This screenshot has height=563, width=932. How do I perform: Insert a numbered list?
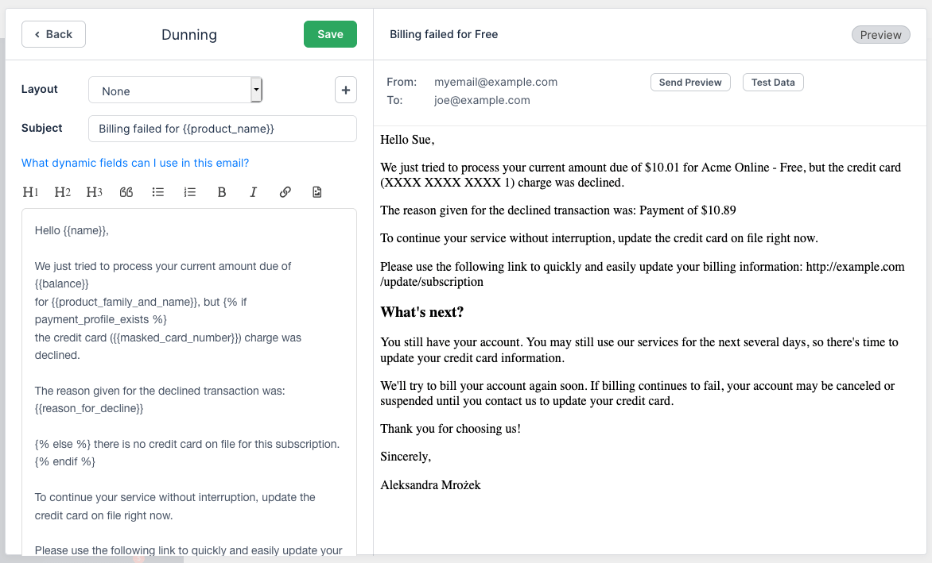pos(190,192)
